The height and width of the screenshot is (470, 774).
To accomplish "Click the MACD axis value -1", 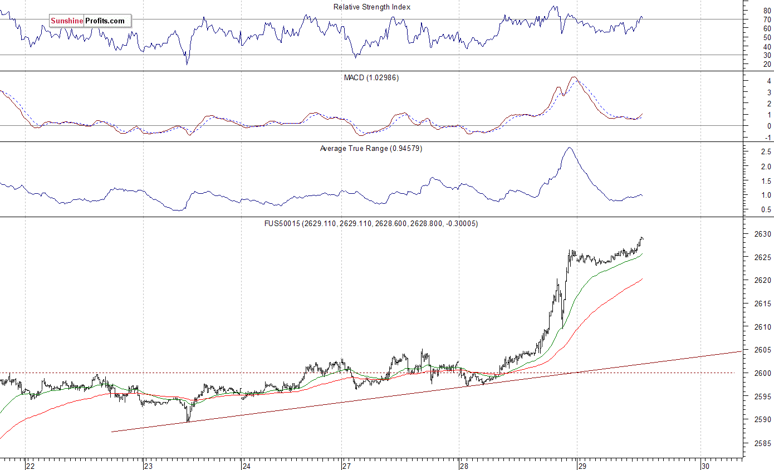I will coord(767,138).
